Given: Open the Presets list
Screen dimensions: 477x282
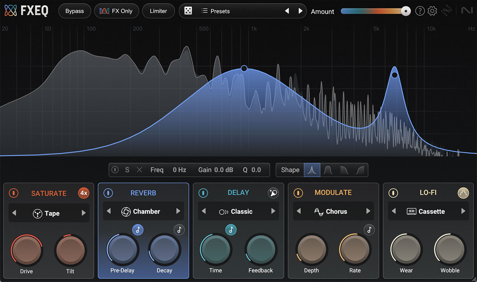Looking at the screenshot, I should pos(215,11).
